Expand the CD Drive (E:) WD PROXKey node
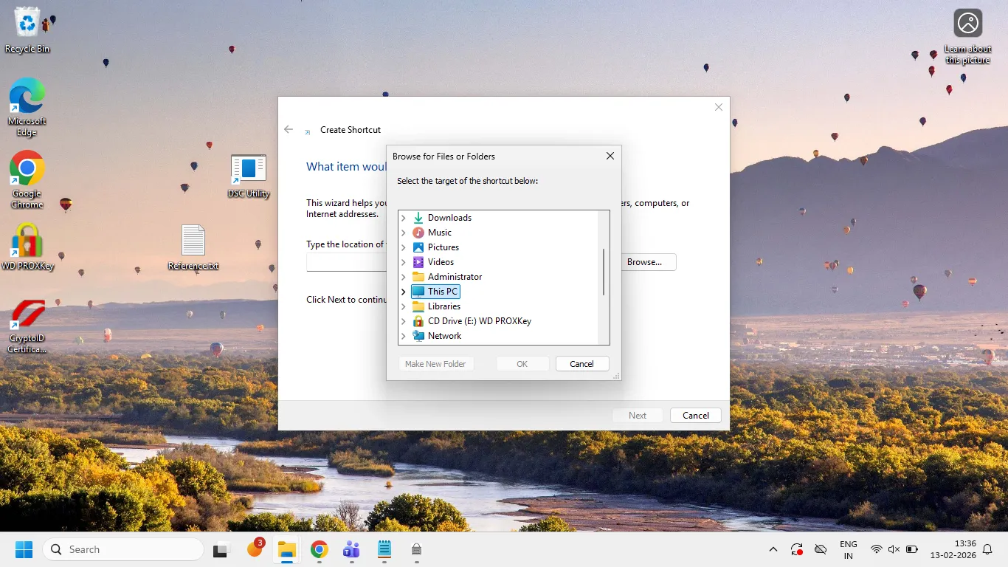The width and height of the screenshot is (1008, 567). [404, 321]
